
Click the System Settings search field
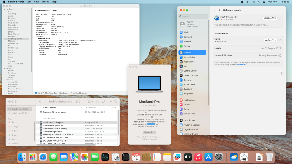point(193,16)
